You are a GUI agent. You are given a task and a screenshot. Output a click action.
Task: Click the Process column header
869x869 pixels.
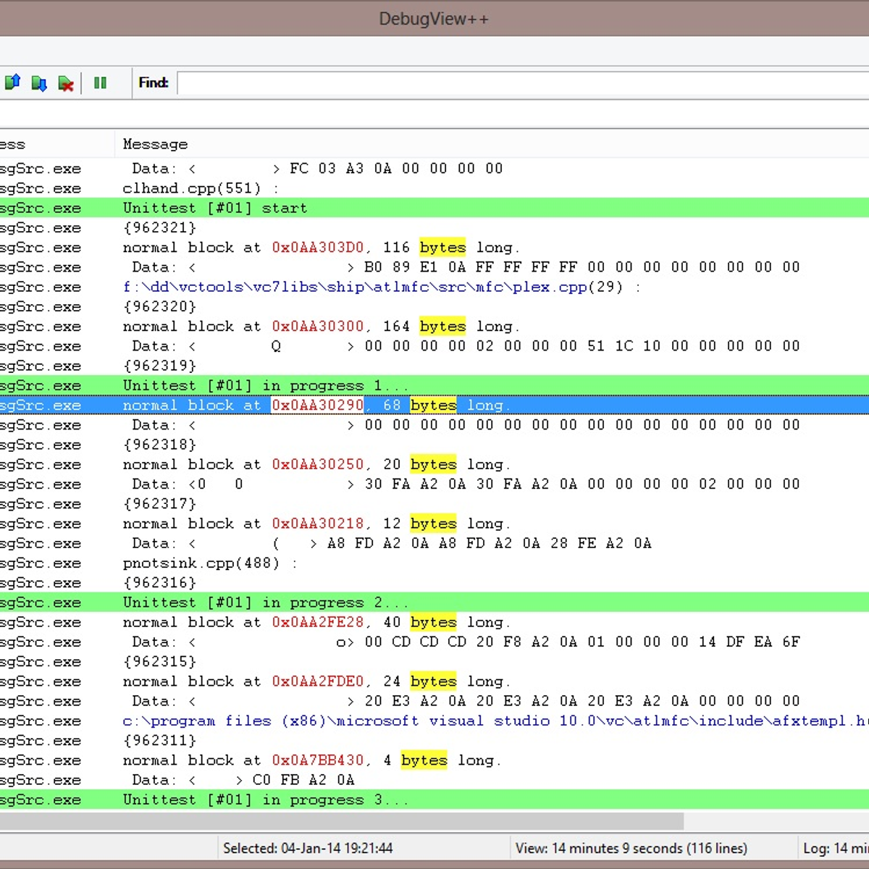(x=43, y=143)
